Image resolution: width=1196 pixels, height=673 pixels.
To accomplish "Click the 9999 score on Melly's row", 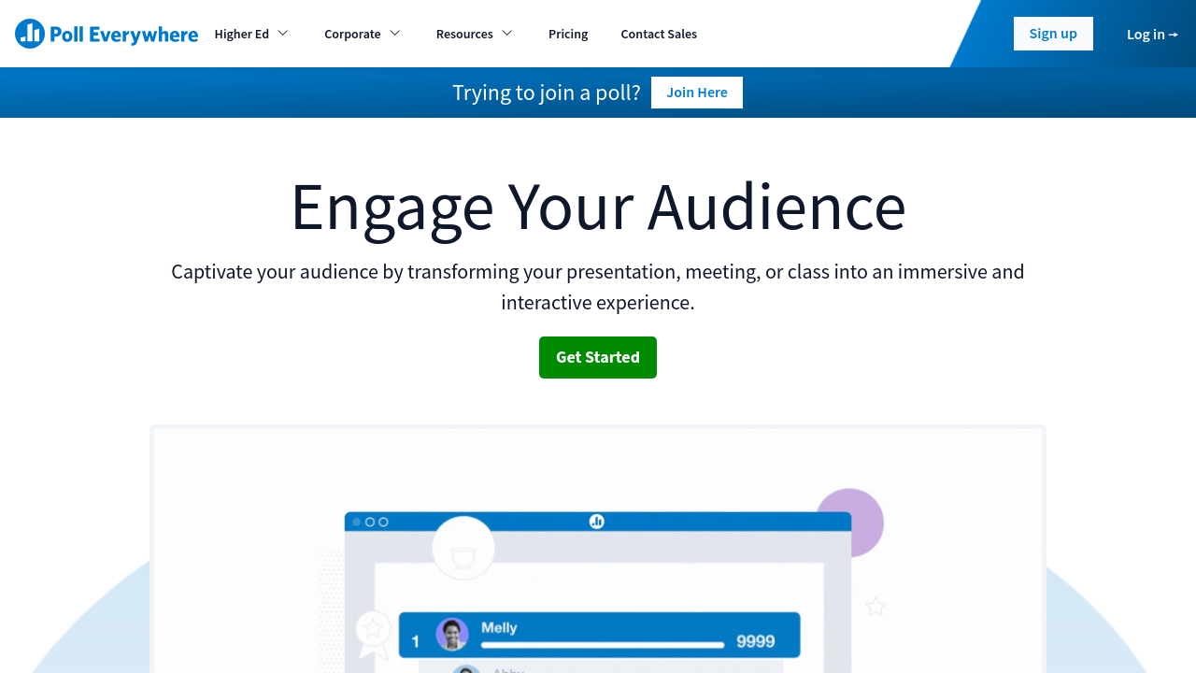I will tap(755, 641).
